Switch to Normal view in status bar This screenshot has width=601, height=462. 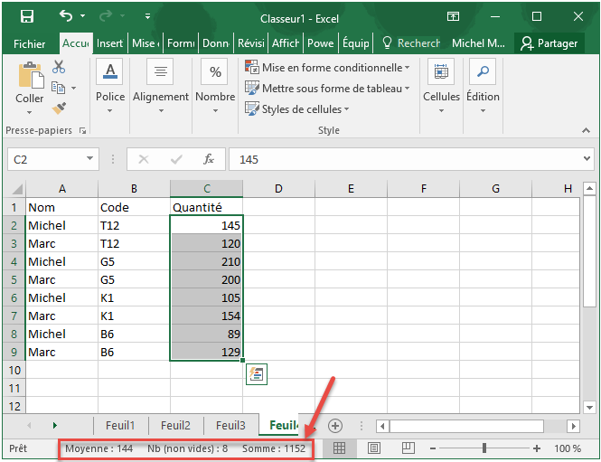click(x=340, y=448)
